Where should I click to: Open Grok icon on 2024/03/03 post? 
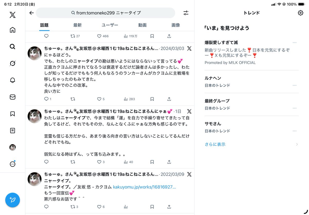coord(189,48)
